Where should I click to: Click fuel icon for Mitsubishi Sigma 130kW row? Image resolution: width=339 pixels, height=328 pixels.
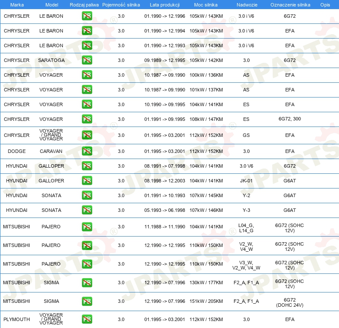pyautogui.click(x=87, y=283)
